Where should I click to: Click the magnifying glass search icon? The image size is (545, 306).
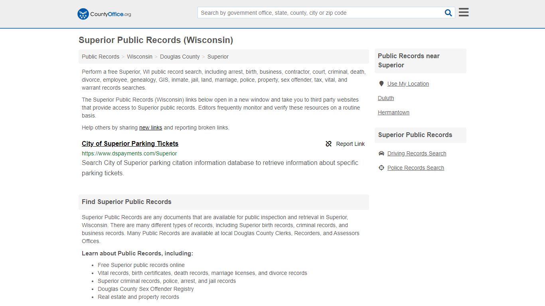tap(448, 13)
